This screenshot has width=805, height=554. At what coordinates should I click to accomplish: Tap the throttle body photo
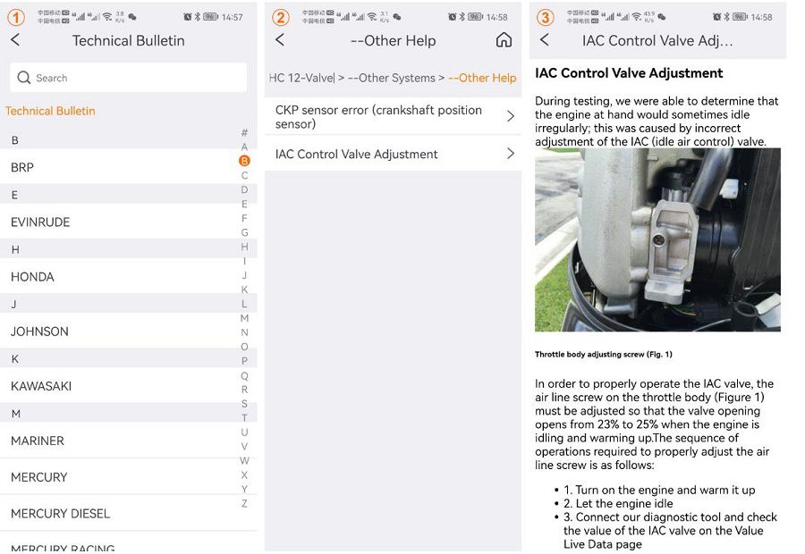coord(657,239)
